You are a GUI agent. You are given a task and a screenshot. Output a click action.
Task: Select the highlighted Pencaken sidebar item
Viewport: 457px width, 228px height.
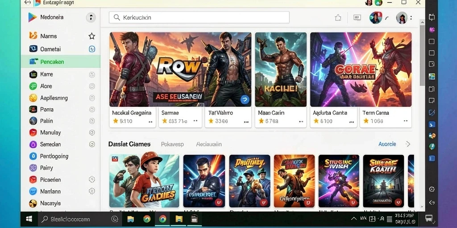(61, 61)
